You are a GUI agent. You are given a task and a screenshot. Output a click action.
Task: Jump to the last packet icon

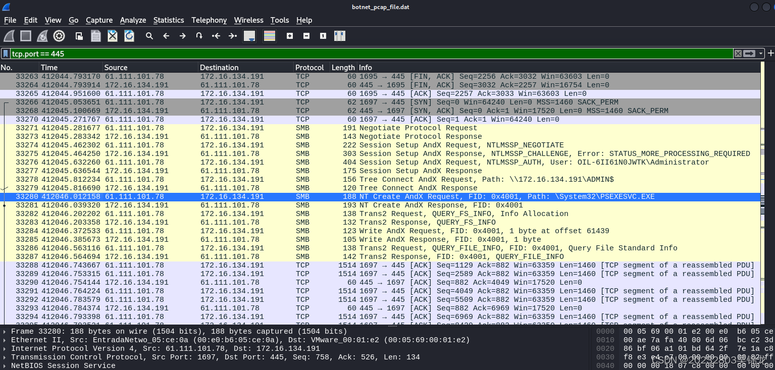[233, 36]
